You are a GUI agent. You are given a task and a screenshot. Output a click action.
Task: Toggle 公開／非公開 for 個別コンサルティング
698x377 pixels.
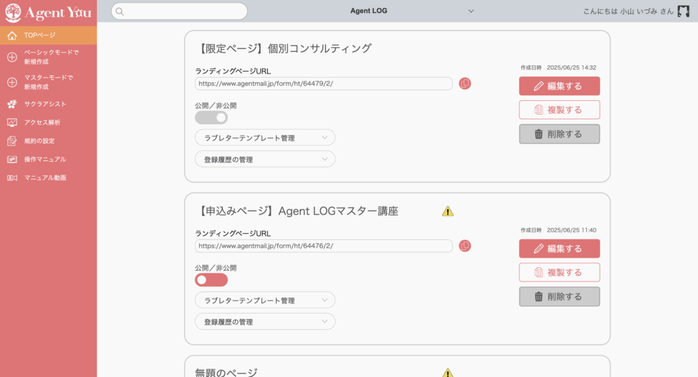coord(211,117)
